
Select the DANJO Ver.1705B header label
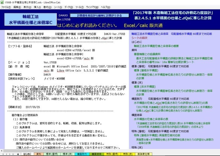64,17
